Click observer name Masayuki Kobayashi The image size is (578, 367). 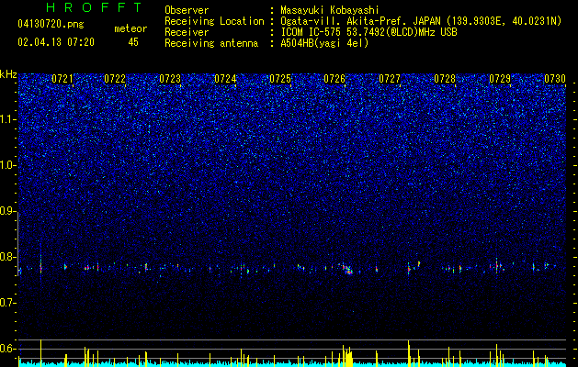330,10
